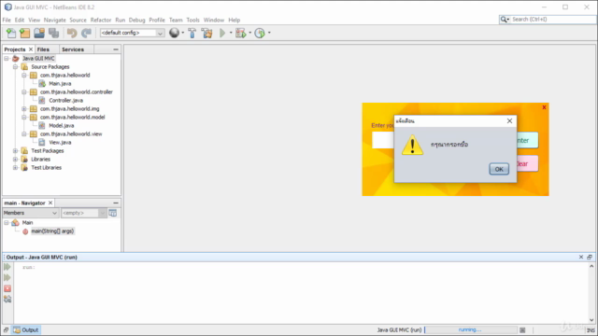Click the Undo toolbar icon
Image resolution: width=598 pixels, height=336 pixels.
[72, 34]
